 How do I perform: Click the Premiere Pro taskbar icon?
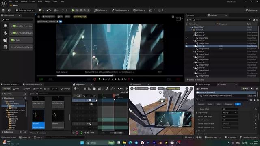click(154, 143)
